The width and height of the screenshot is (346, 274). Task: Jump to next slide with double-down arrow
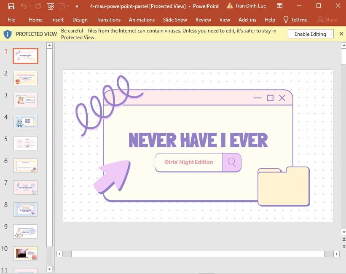343,246
